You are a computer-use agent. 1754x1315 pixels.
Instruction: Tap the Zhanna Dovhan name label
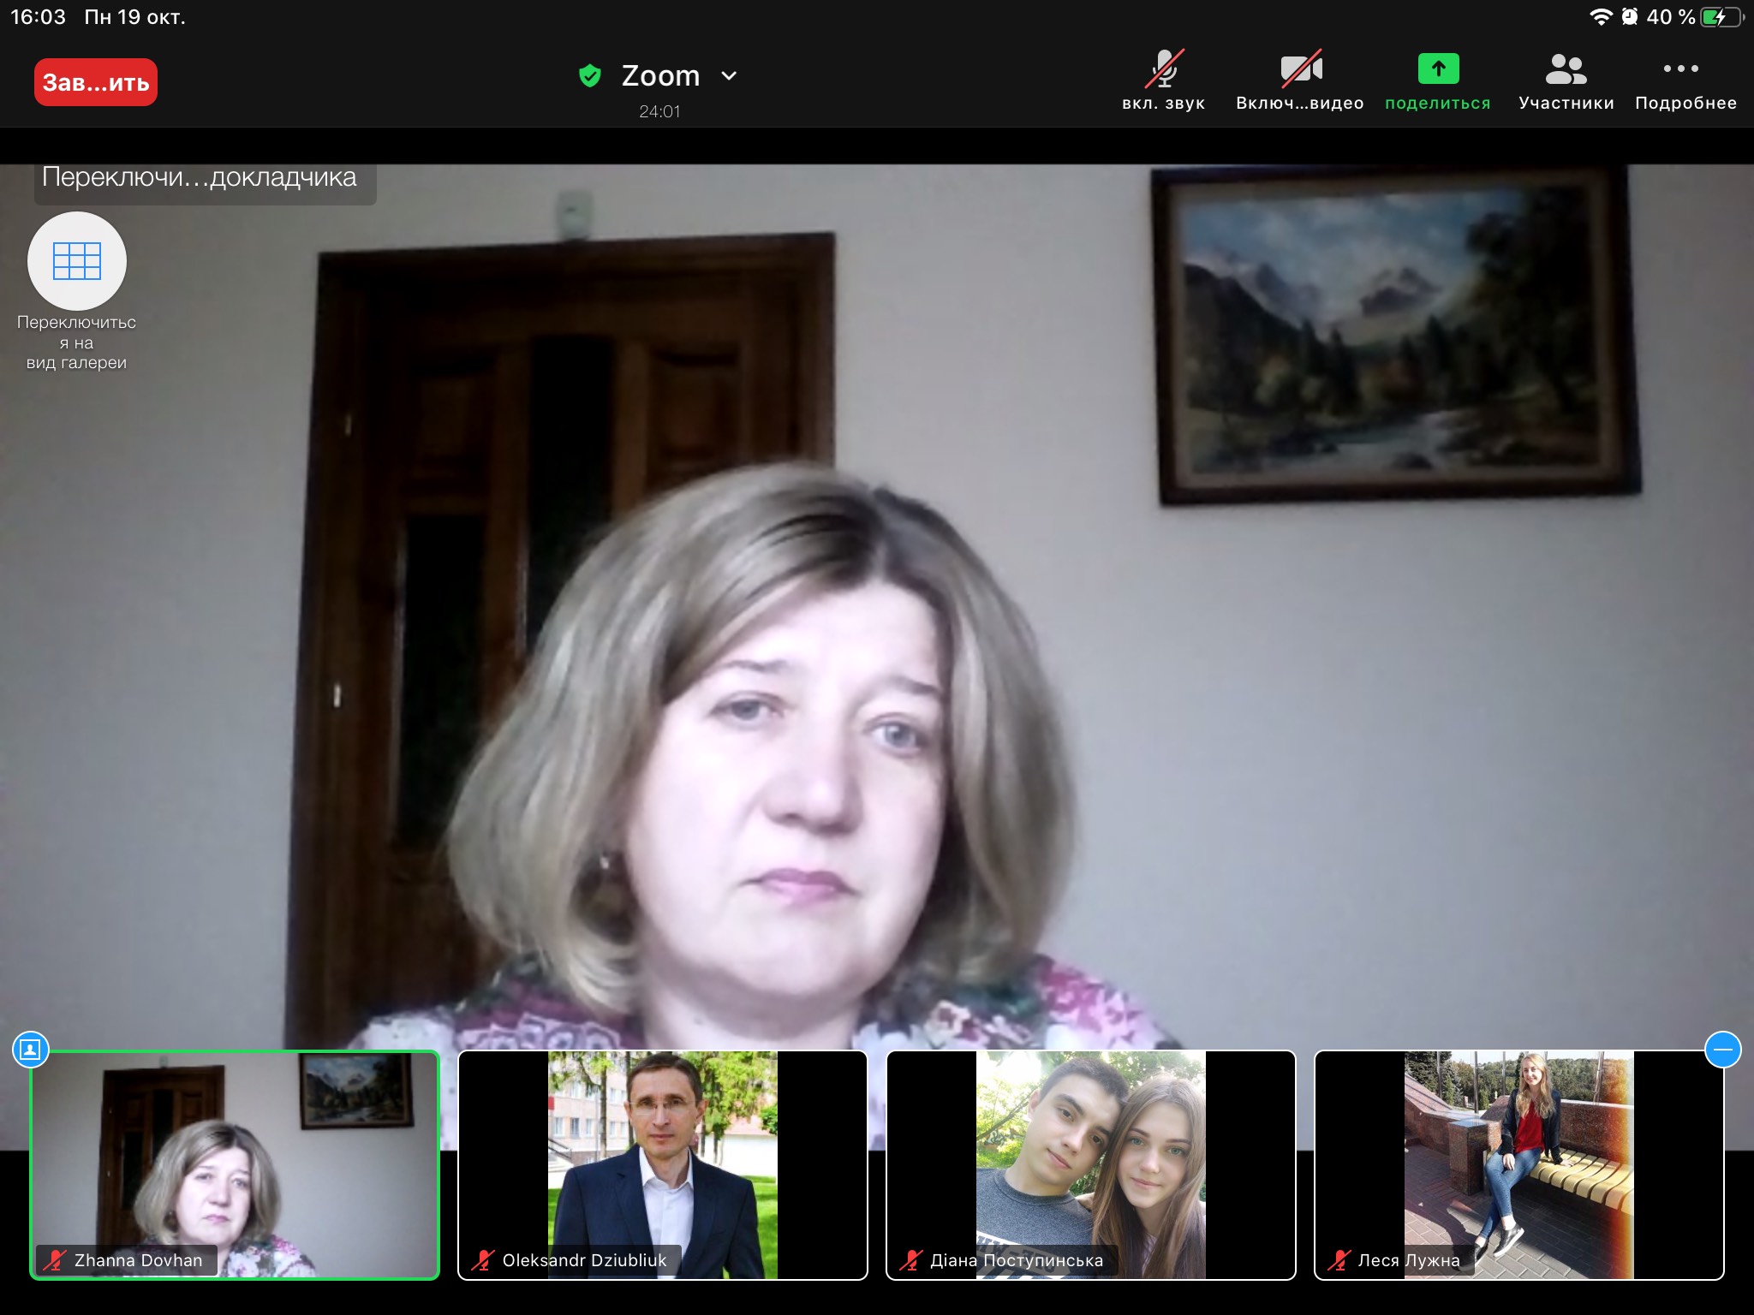tap(138, 1260)
